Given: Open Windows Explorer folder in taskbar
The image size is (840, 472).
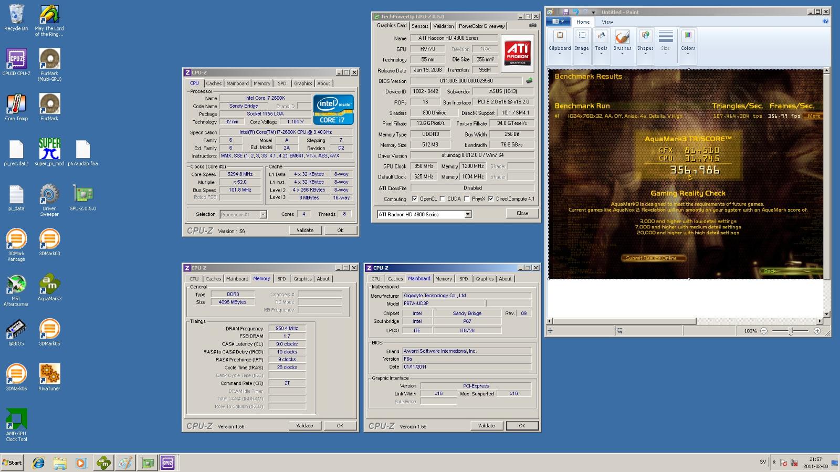Looking at the screenshot, I should coord(60,463).
